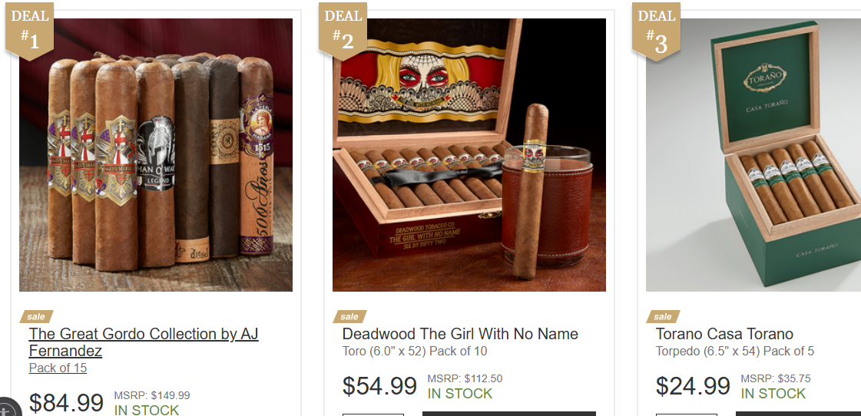Click the Deal #2 ribbon badge
861x416 pixels.
343,30
